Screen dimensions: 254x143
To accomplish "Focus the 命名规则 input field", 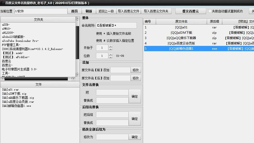I will (x=116, y=25).
